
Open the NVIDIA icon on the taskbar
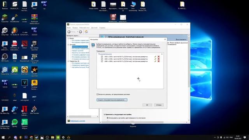point(58,137)
